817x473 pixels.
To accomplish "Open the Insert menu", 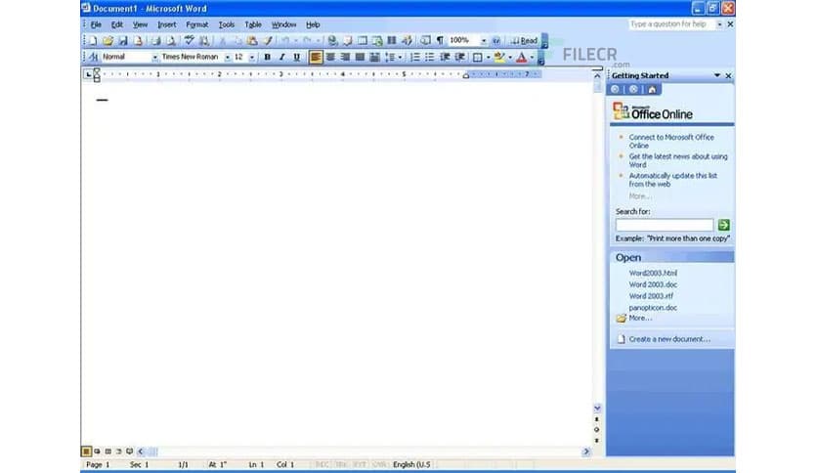I will (167, 24).
